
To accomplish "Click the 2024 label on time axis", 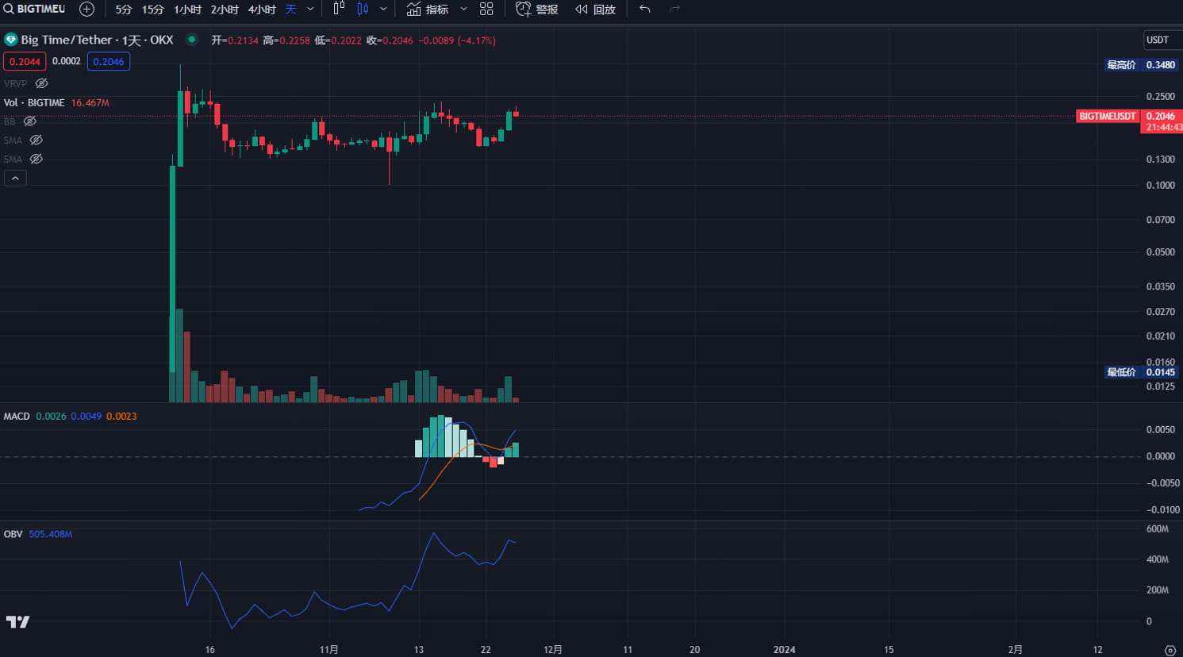I will [784, 649].
